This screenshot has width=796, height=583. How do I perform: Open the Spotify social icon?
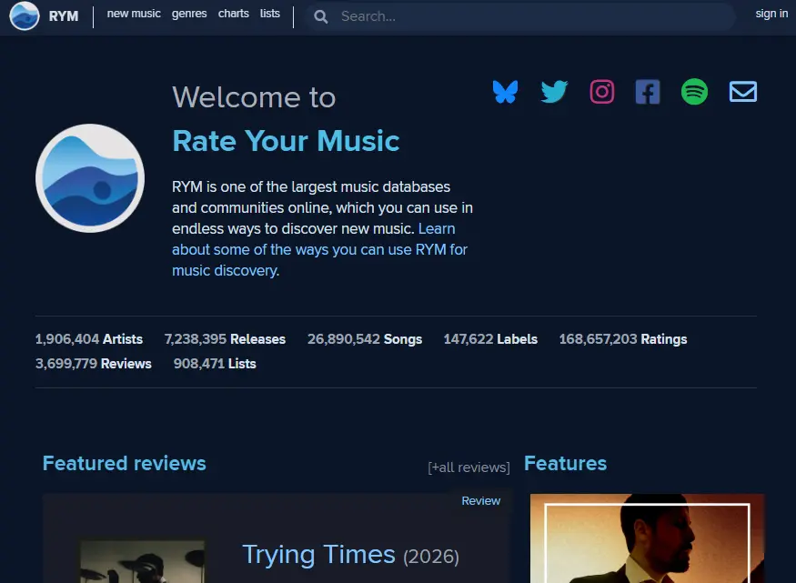tap(694, 92)
